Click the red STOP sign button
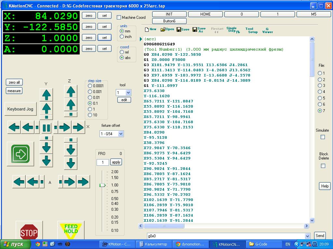 click(29, 232)
